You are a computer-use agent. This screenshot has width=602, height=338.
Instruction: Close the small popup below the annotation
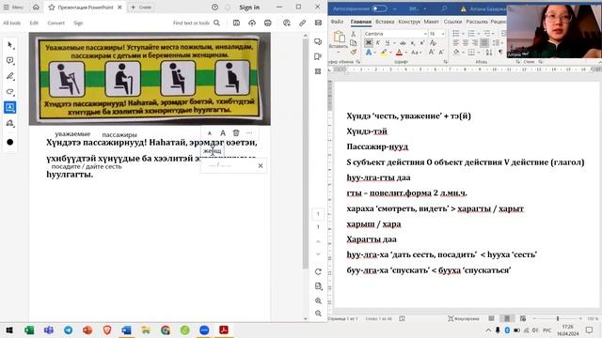261,165
